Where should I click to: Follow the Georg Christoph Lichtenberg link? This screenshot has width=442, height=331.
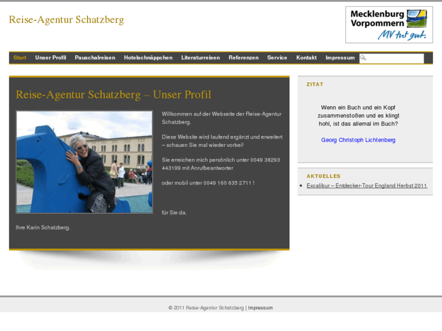[358, 140]
